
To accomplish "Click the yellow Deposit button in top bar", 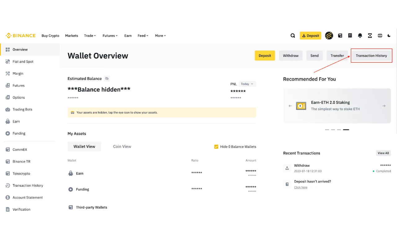I will click(x=310, y=36).
